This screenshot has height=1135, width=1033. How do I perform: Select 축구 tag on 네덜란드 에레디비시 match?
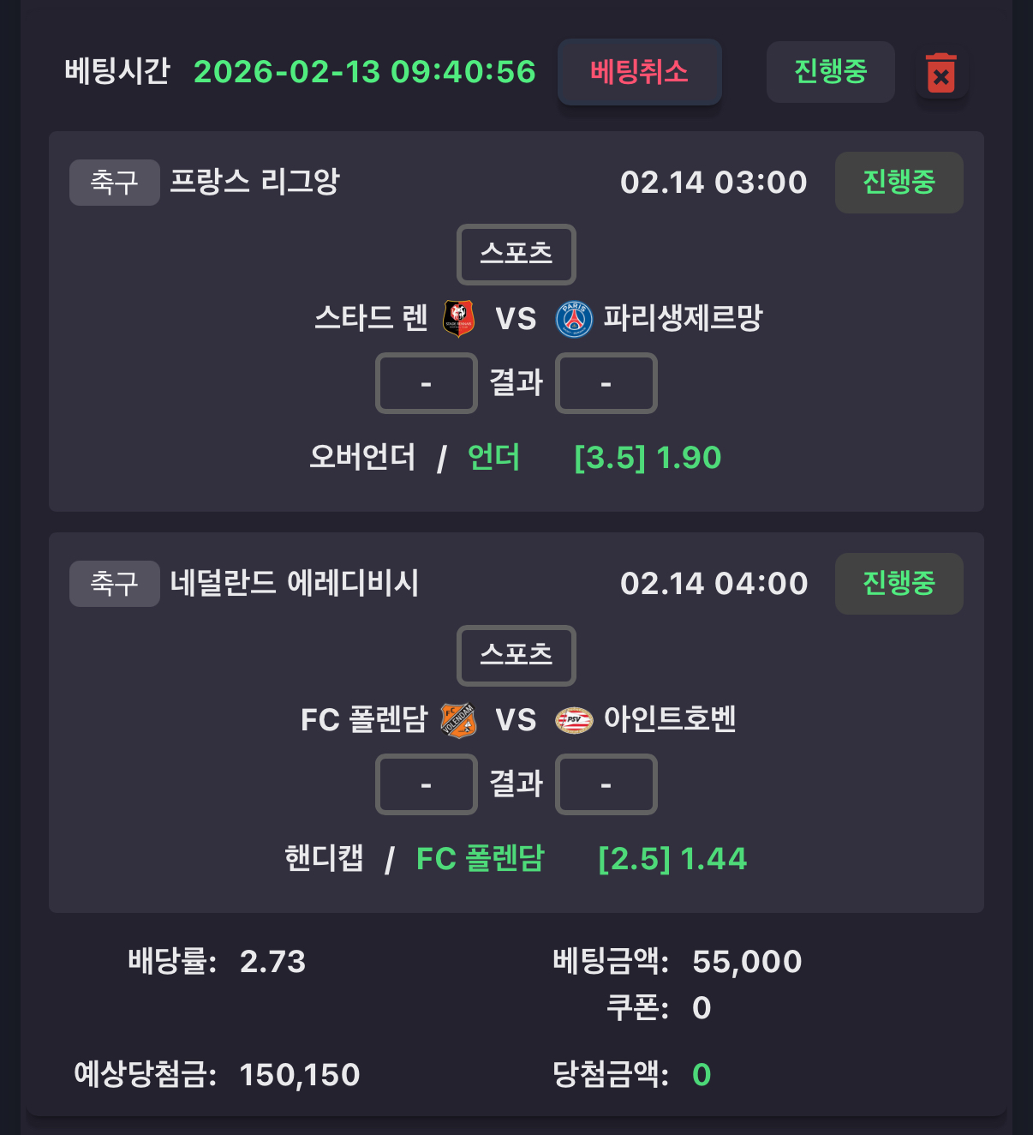[x=114, y=584]
